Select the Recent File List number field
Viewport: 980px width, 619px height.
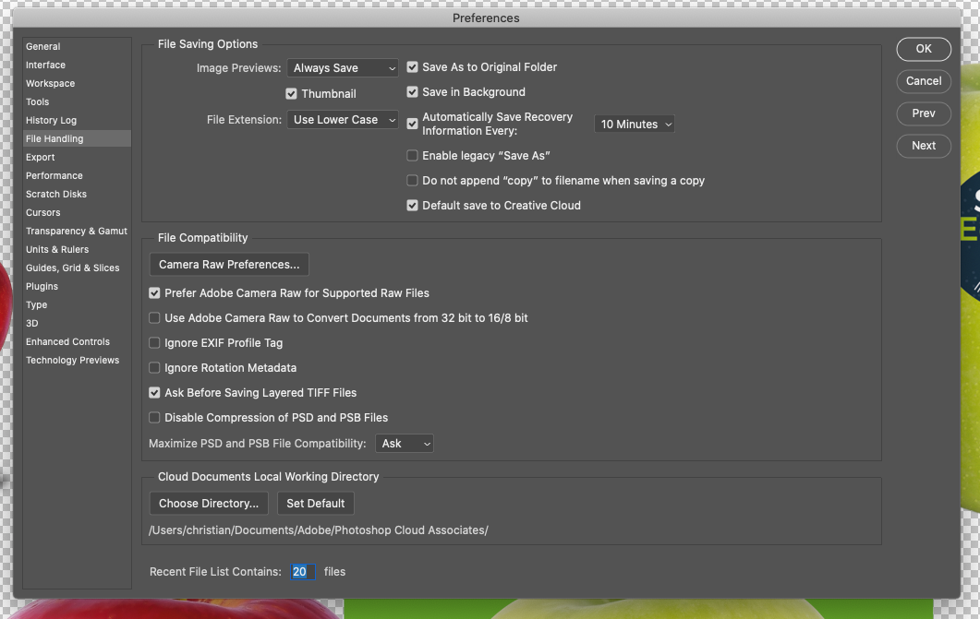[x=300, y=572]
